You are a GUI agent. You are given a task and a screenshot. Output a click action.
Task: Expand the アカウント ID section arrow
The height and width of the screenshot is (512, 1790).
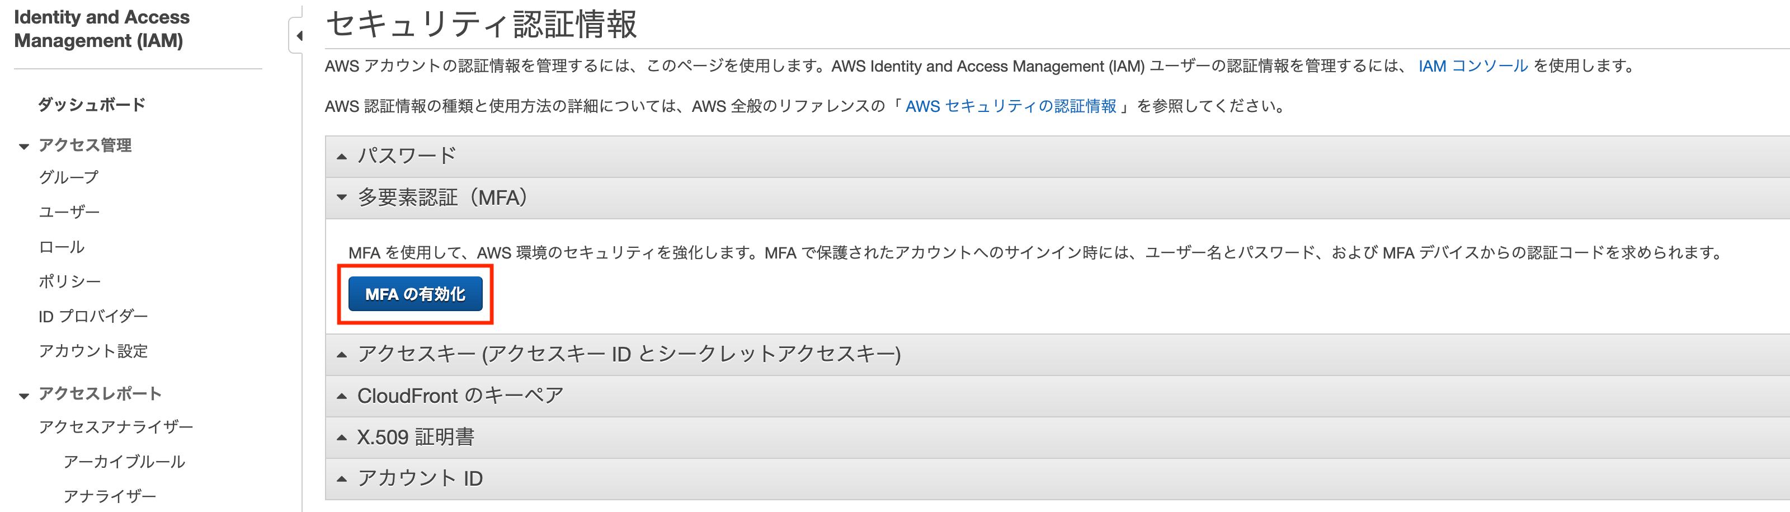coord(342,478)
